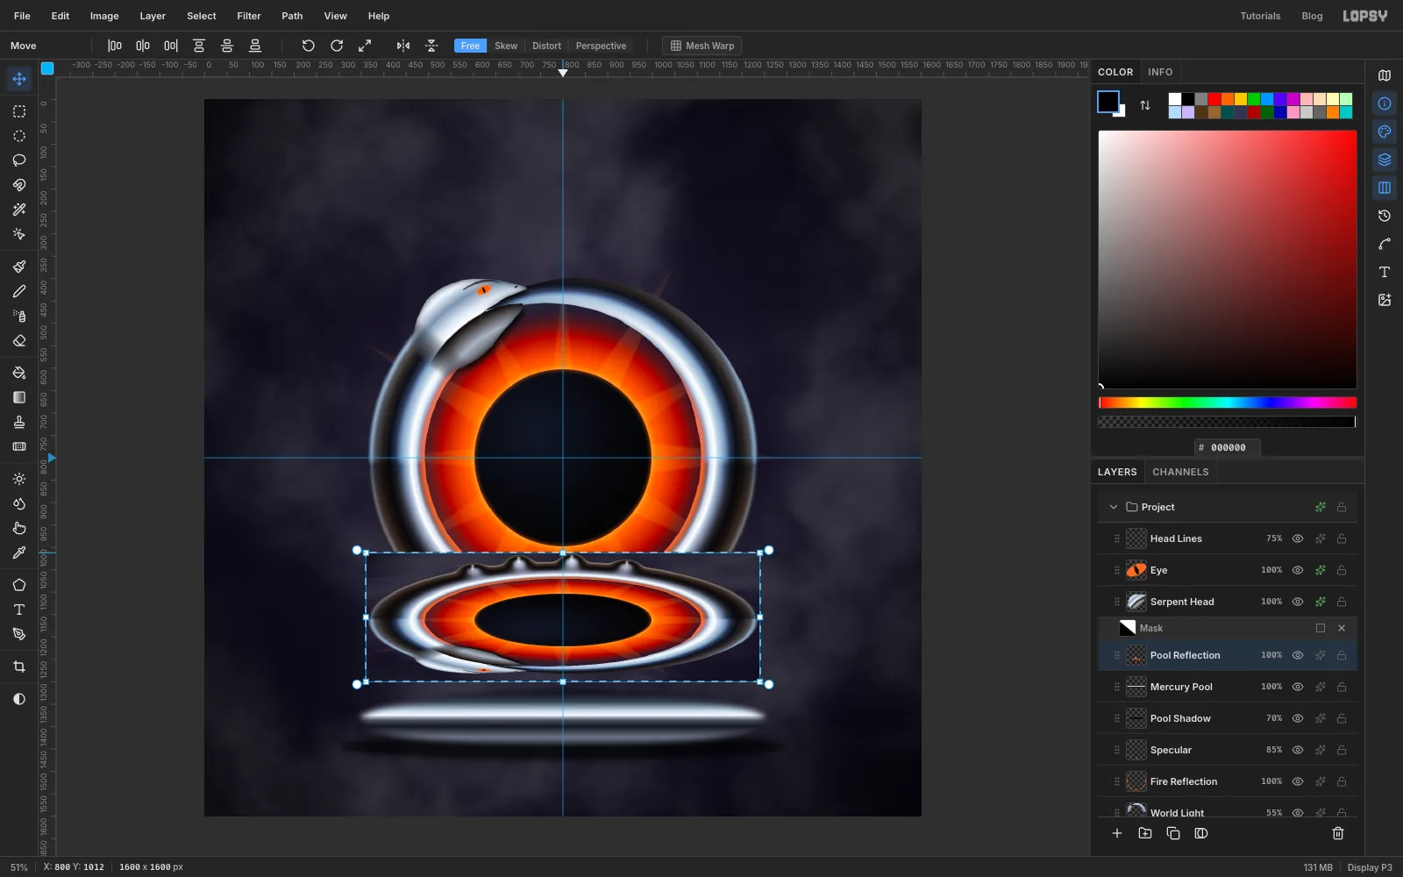Open the File menu

(x=22, y=16)
